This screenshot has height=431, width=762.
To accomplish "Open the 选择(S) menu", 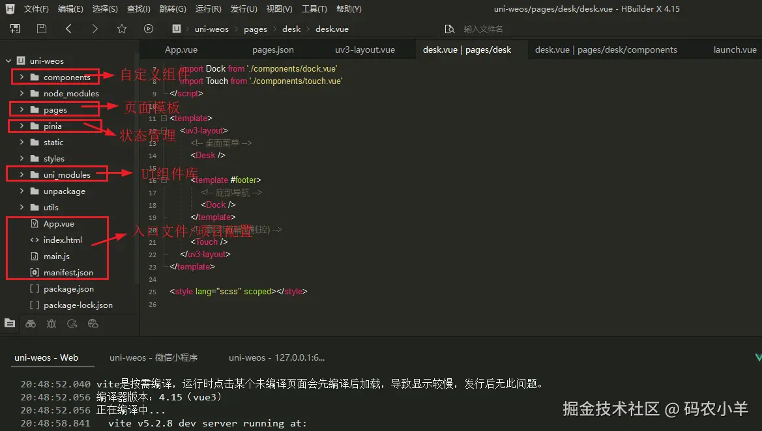I will 105,8.
